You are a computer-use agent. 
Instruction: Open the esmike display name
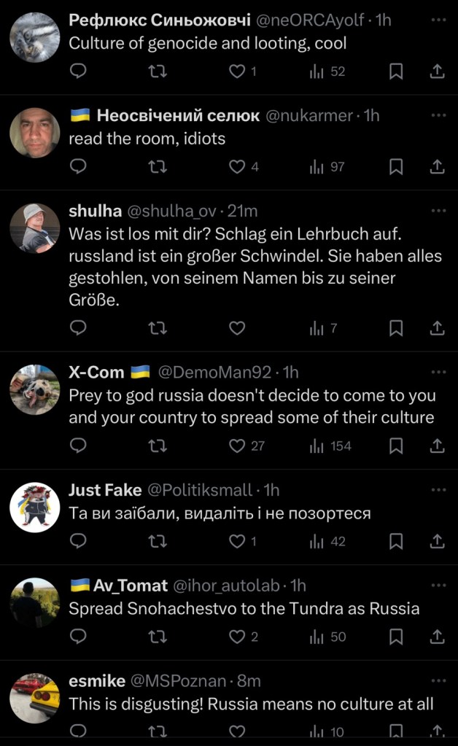[96, 681]
